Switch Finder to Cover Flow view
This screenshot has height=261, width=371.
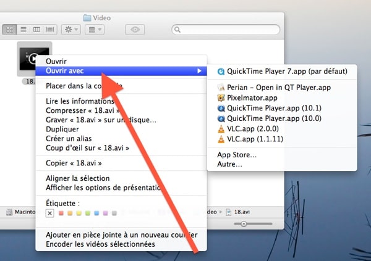50,30
